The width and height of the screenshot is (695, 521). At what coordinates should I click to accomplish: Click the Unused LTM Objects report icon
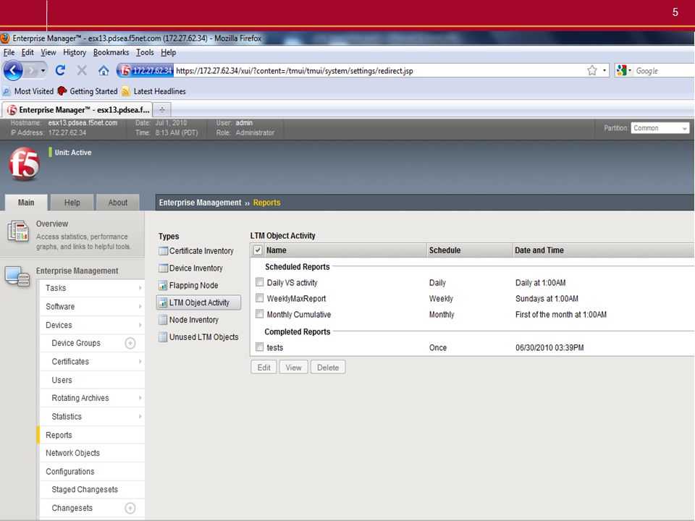coord(163,337)
